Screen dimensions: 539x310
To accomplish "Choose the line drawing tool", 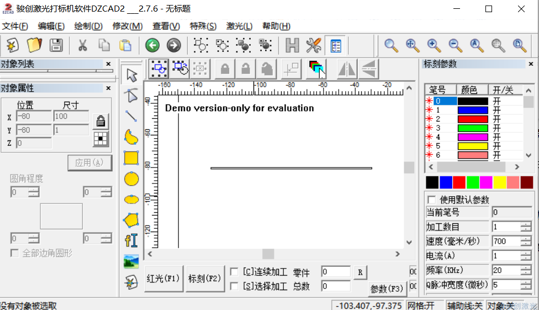I will point(131,116).
